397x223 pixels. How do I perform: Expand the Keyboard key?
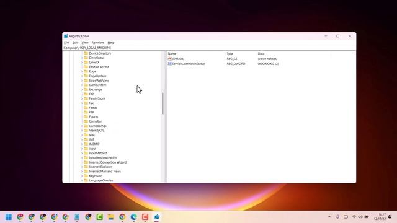(82, 176)
